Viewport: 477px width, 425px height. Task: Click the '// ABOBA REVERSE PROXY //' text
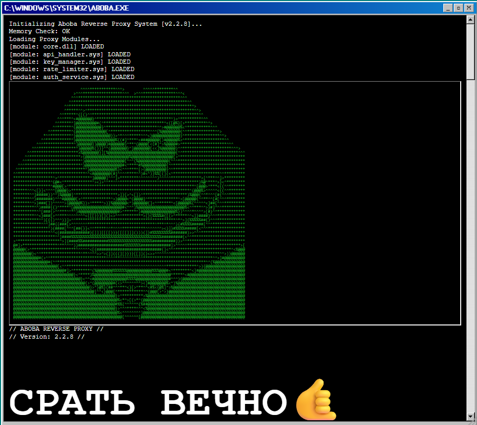tap(56, 329)
